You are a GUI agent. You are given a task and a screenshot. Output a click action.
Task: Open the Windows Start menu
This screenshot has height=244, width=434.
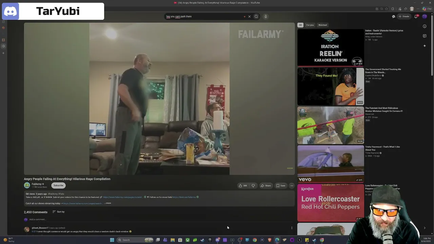[x=112, y=240]
